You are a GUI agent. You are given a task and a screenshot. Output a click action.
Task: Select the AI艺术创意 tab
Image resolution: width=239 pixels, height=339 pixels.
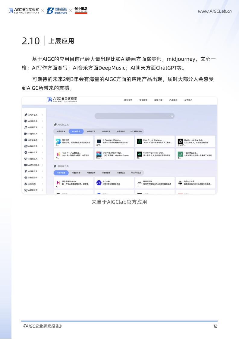click(61, 173)
